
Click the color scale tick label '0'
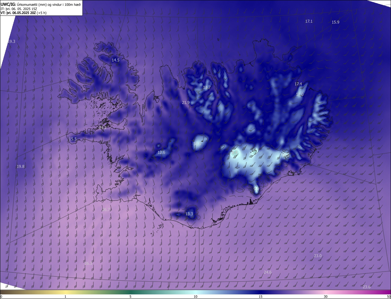(1, 297)
